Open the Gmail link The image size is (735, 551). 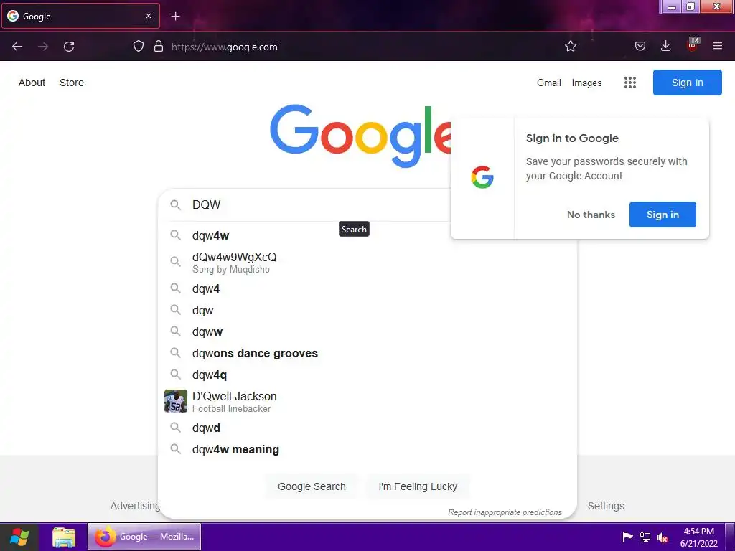click(549, 83)
